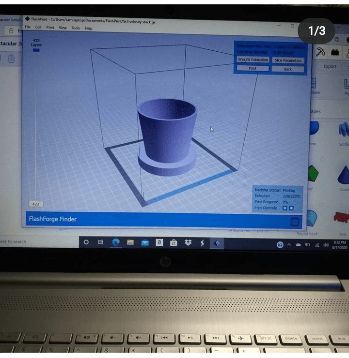
Task: Open Task View on the taskbar
Action: pyautogui.click(x=100, y=242)
